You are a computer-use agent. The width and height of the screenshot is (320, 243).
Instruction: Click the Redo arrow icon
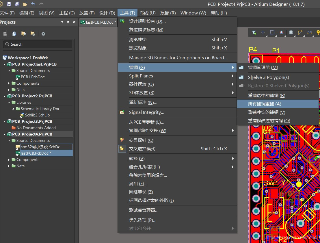41,4
